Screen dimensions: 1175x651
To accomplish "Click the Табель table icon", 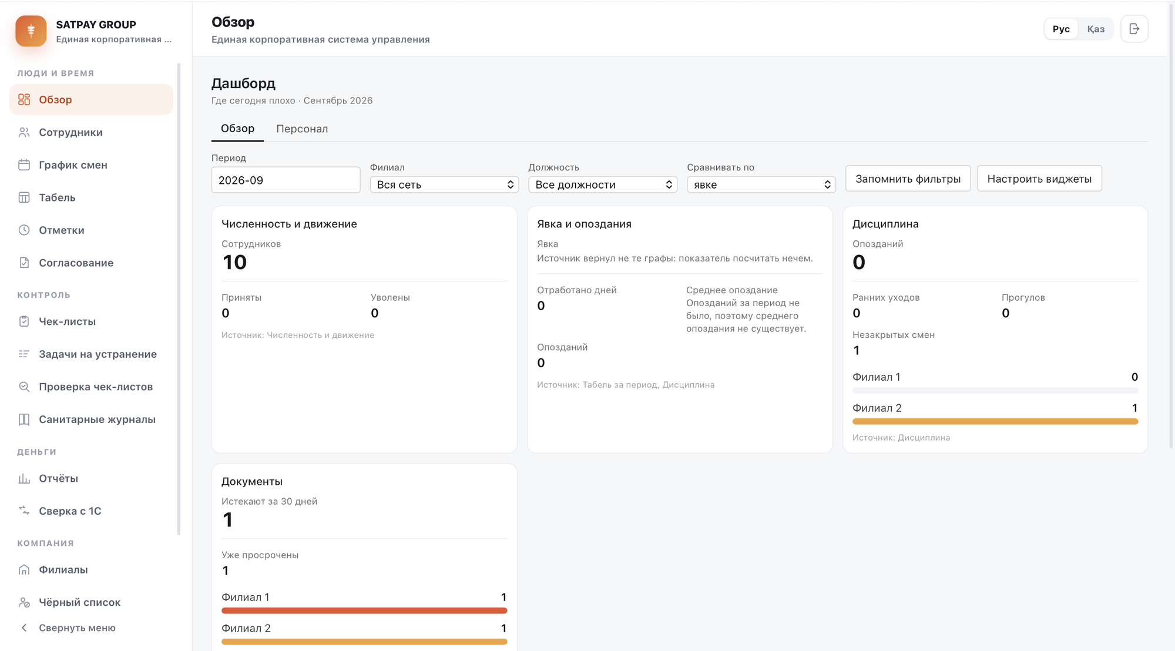I will pyautogui.click(x=24, y=197).
